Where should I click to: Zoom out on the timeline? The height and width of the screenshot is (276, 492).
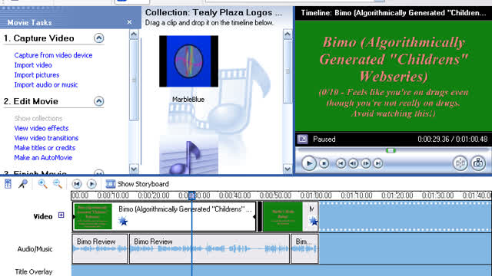tap(57, 184)
